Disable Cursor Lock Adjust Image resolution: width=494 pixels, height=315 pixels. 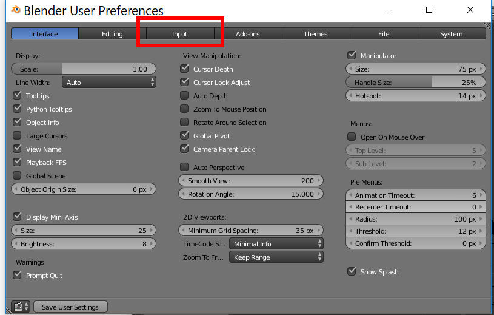pyautogui.click(x=184, y=82)
